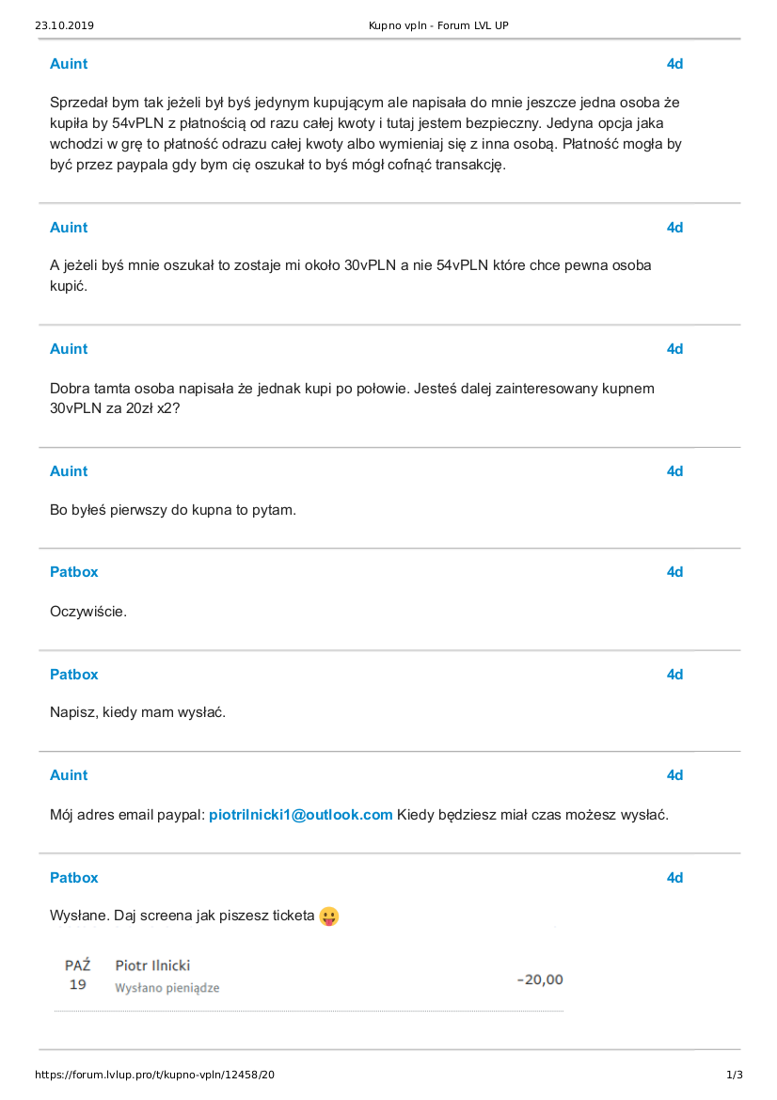Click the 4d timestamp of the 'Wysłane' post
Viewport: 777px width, 1100px height.
(674, 878)
